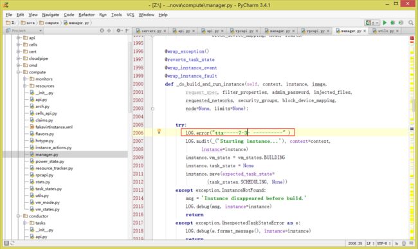Viewport: 418px width, 249px height.
Task: Open the Navigate menu
Action: point(50,15)
